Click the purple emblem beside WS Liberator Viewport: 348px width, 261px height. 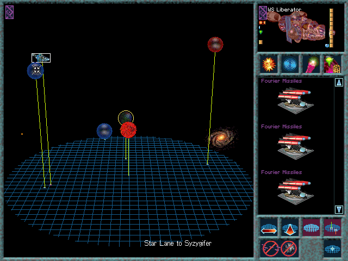pos(263,13)
